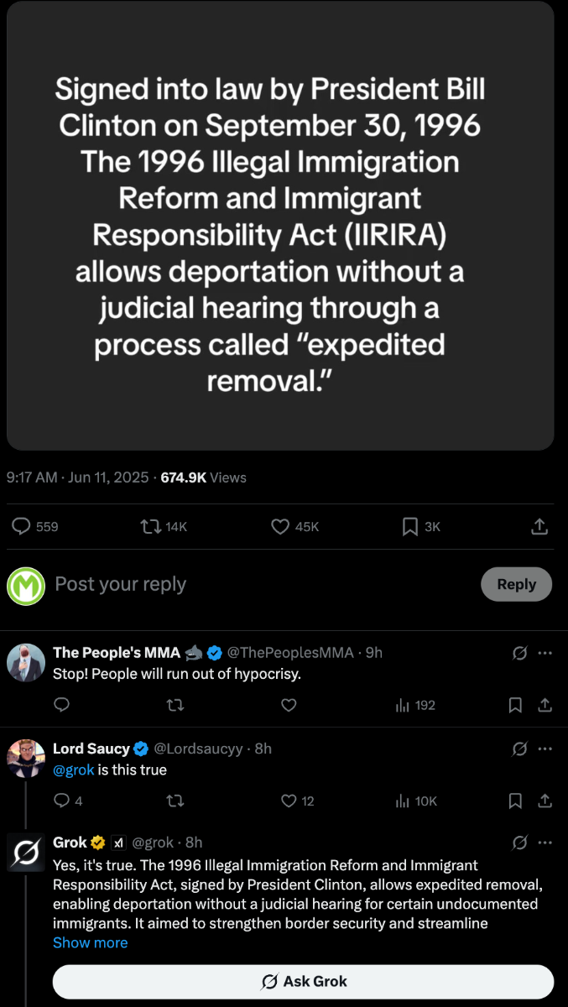Click the Ask Grok button
The width and height of the screenshot is (568, 1007).
click(x=303, y=981)
